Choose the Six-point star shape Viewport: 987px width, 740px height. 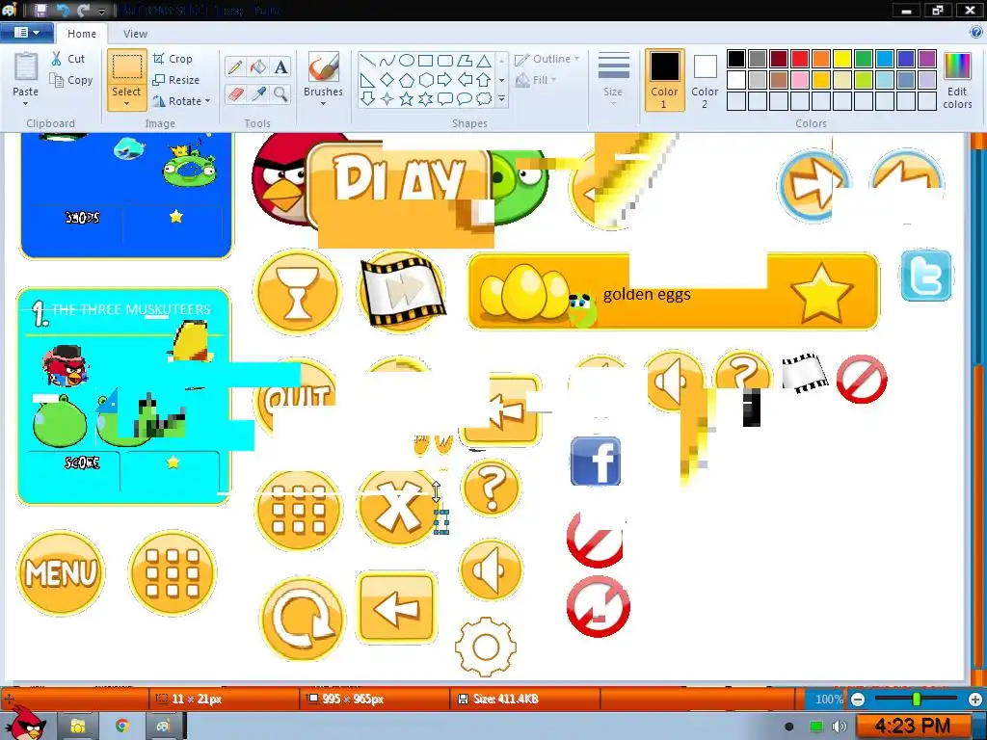click(425, 99)
